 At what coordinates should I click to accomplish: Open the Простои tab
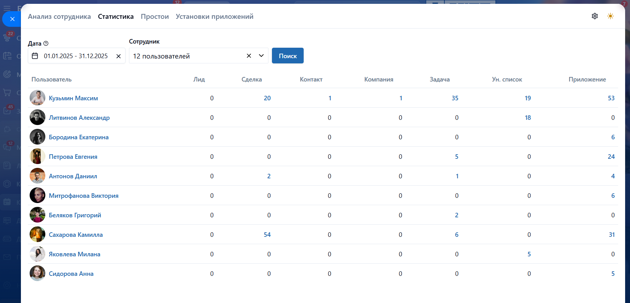pyautogui.click(x=154, y=16)
